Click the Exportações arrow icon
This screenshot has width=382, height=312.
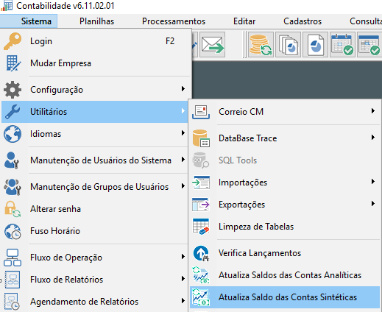coord(201,205)
